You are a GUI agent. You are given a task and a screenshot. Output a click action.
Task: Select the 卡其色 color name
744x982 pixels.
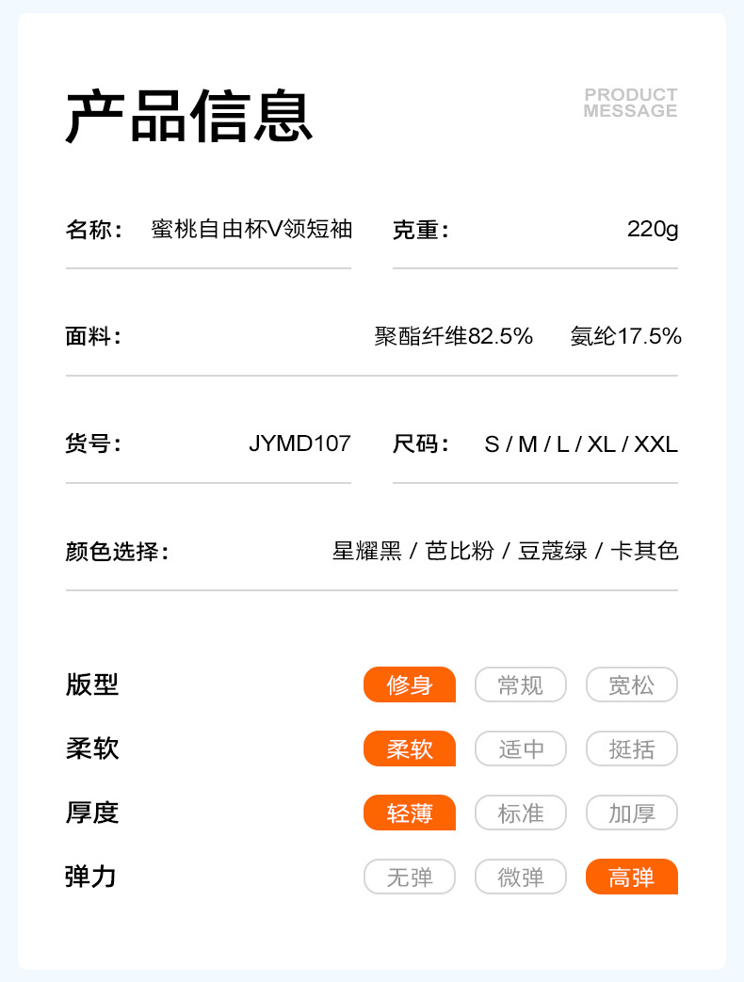tap(644, 551)
